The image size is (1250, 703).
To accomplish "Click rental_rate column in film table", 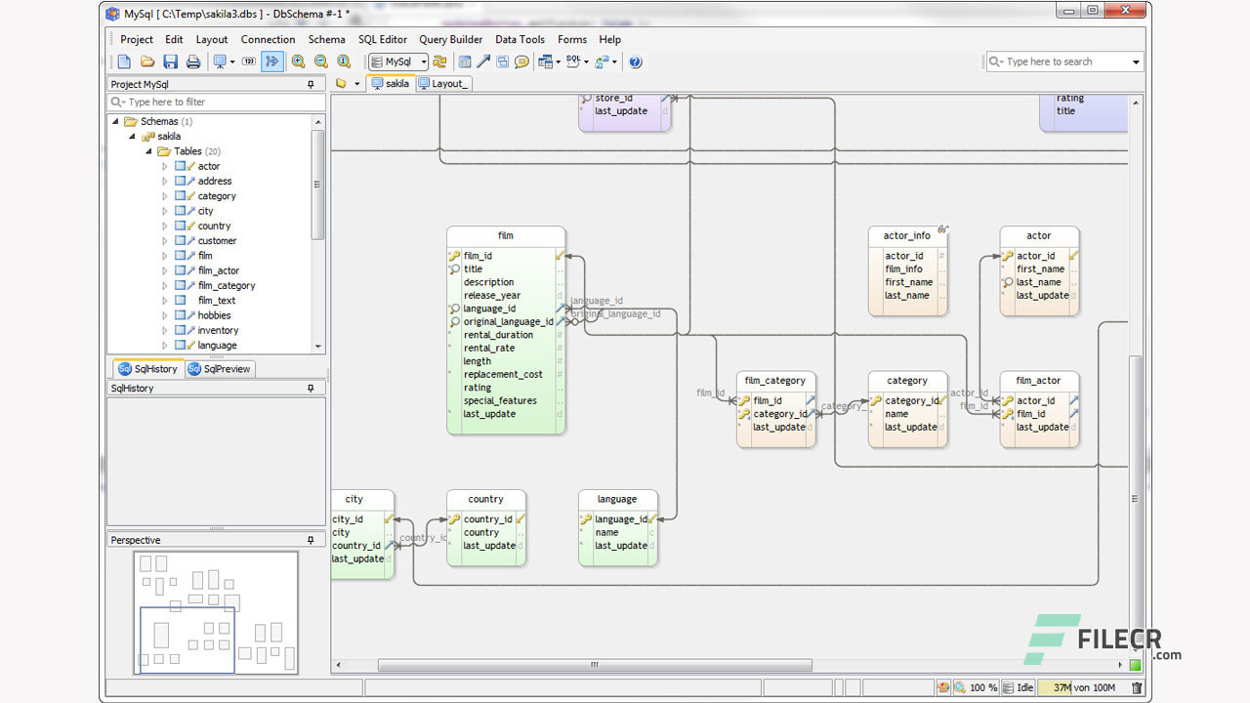I will coord(489,349).
